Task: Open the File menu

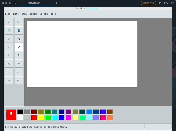Action: (8, 14)
